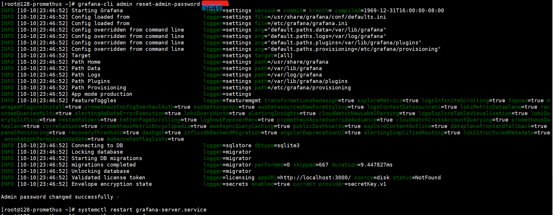Click the 'Locking database' message
Screen dimensions: 553x215
97,152
